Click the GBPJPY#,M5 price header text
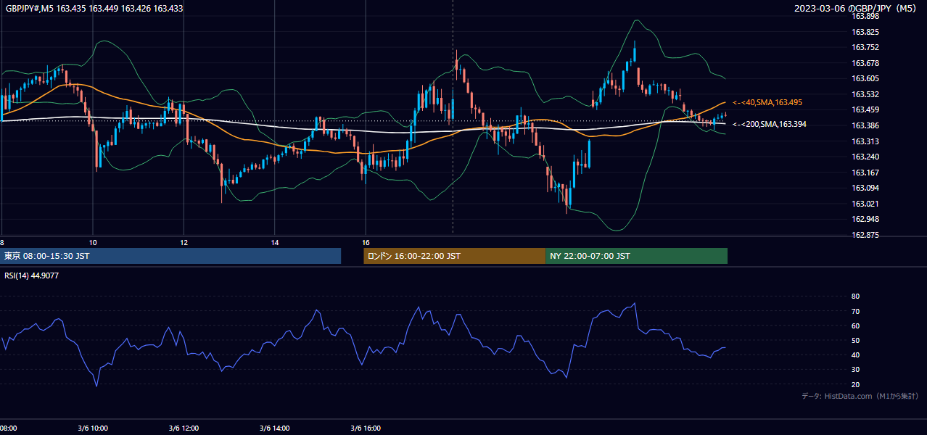 pos(94,9)
